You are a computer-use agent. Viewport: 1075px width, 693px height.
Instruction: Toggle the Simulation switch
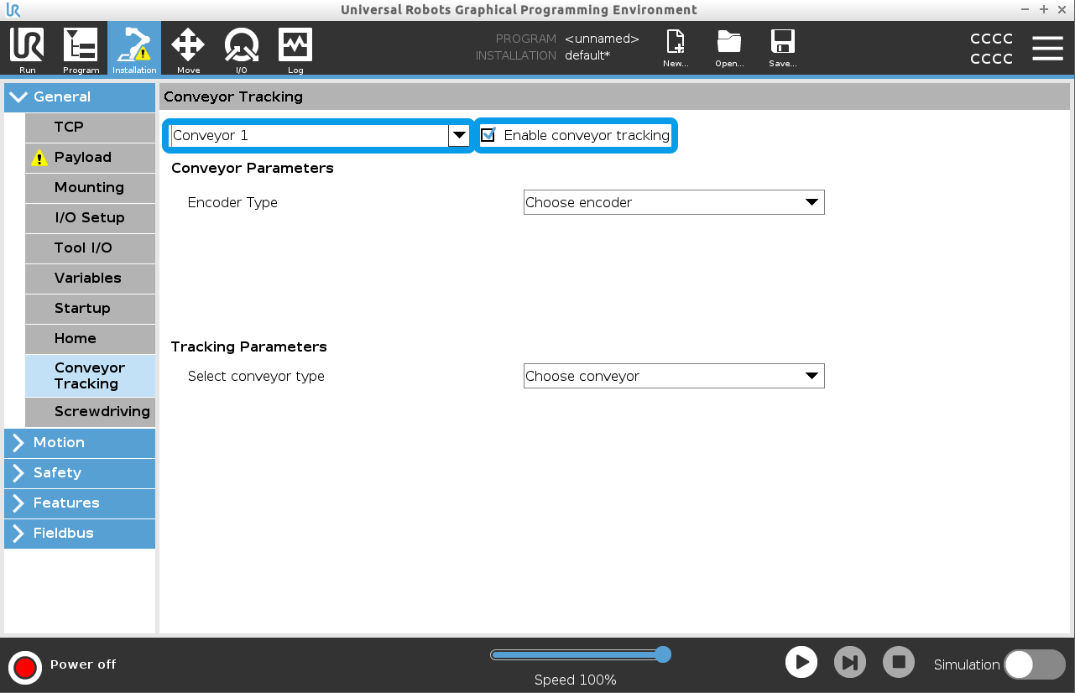coord(1034,664)
